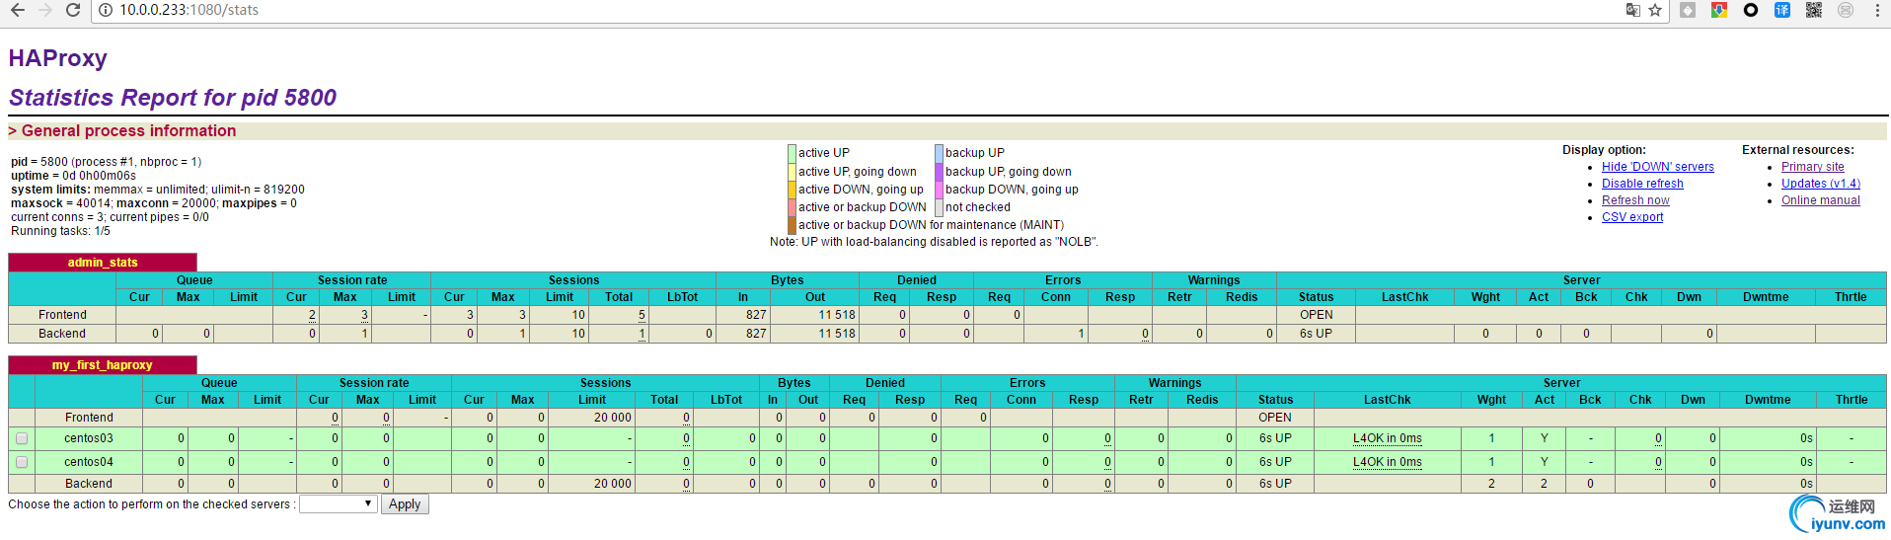Check the centos03 server checkbox

coord(22,438)
